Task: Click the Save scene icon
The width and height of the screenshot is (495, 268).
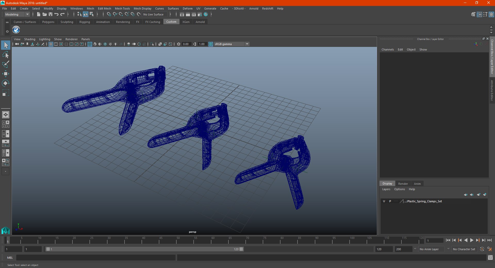Action: [x=51, y=14]
